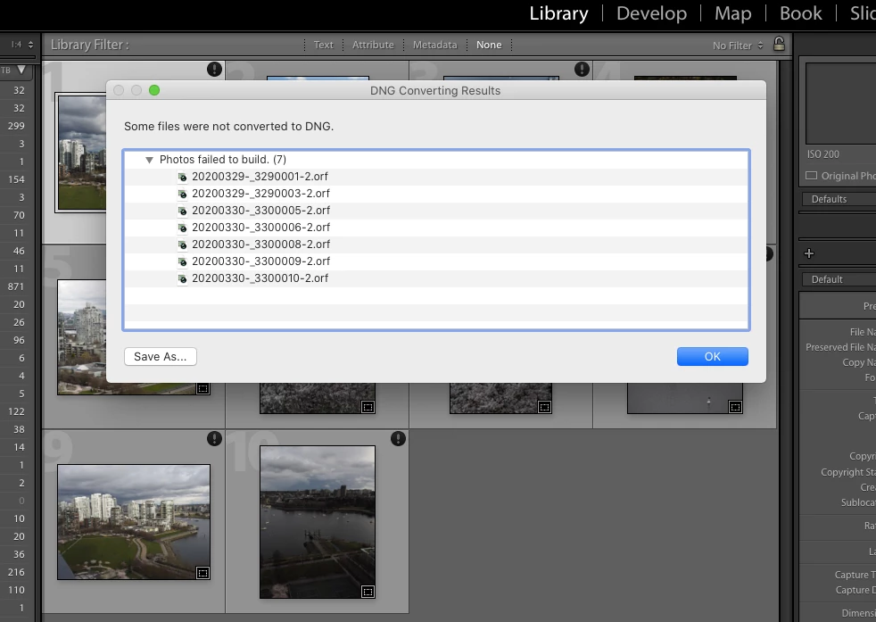Click the warning badge on photo 1
876x622 pixels.
point(214,70)
